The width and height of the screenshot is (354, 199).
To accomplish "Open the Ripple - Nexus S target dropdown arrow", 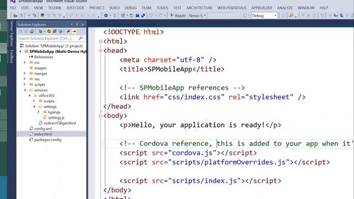I will [x=205, y=15].
